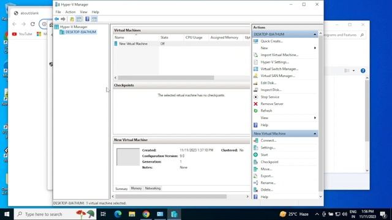Click the Chrome reload button
Image resolution: width=392 pixels, height=220 pixels.
[32, 24]
